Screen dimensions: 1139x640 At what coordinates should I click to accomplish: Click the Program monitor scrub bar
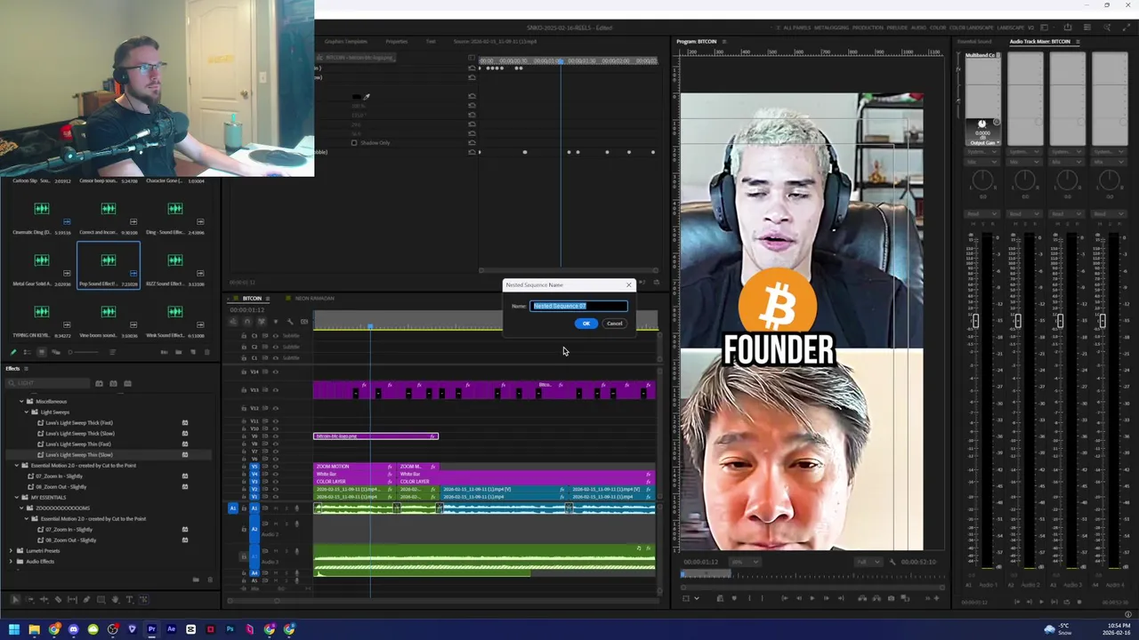coord(812,574)
